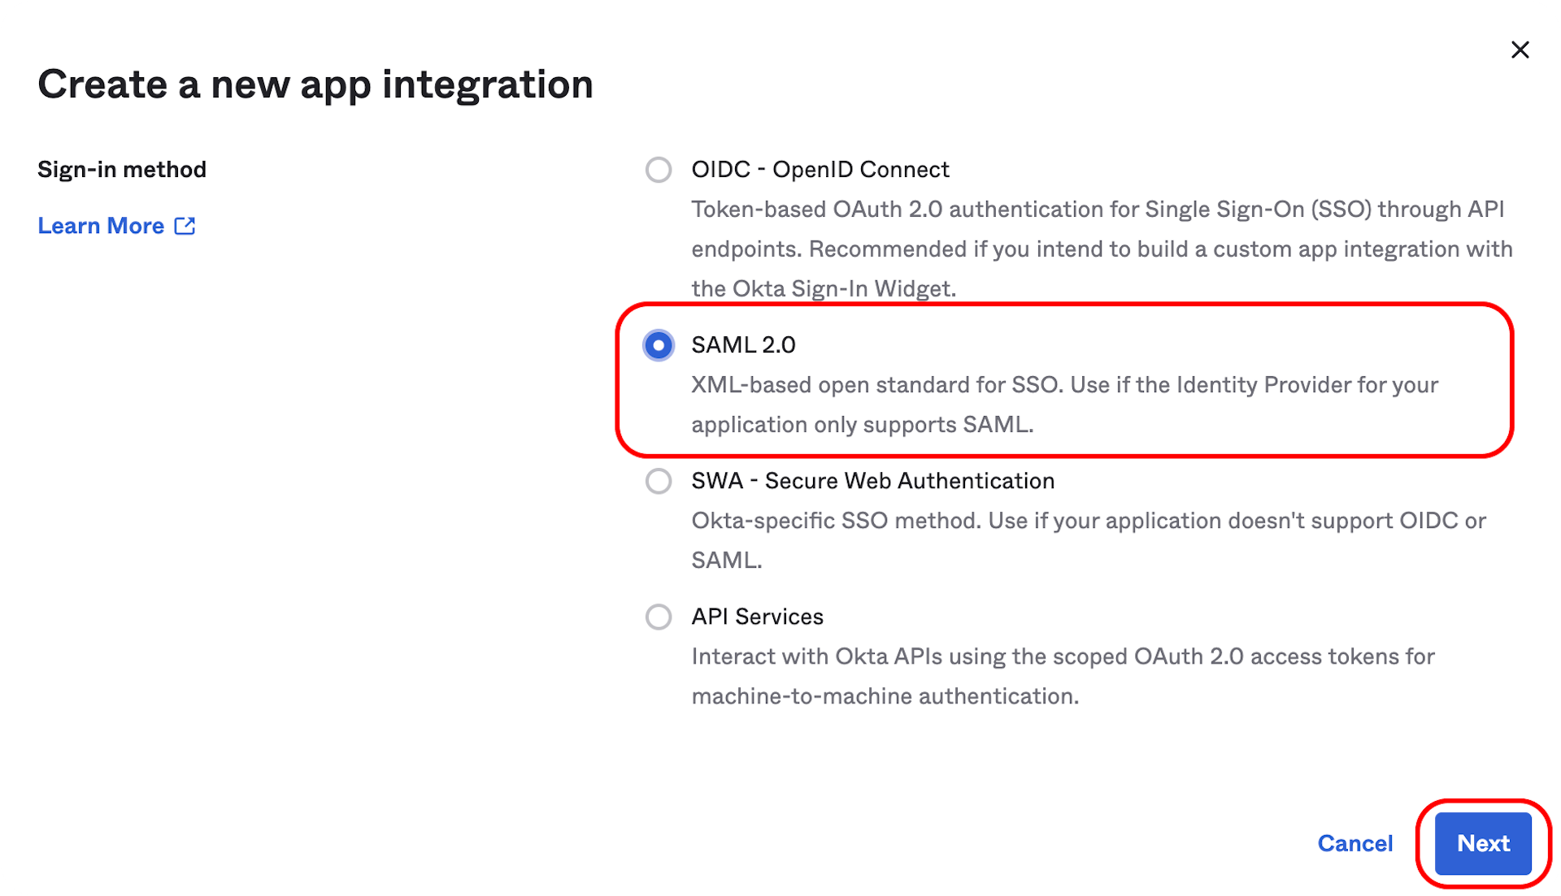Select the OIDC - OpenID Connect radio button
The height and width of the screenshot is (896, 1561).
click(x=659, y=171)
